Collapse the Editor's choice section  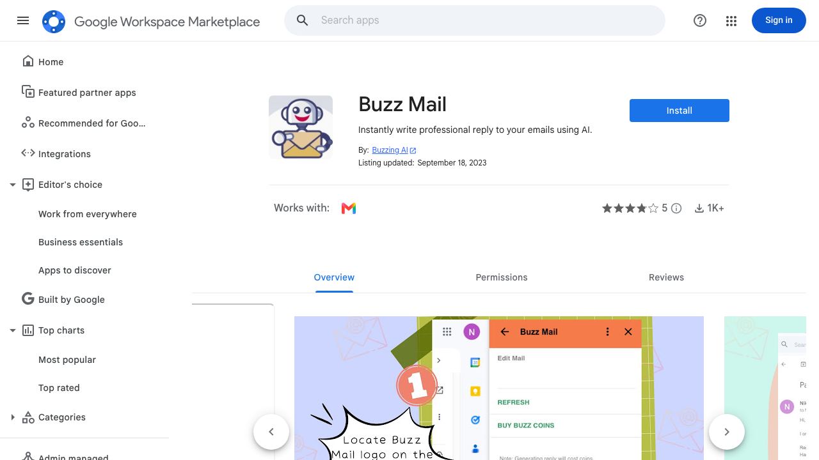[x=12, y=185]
